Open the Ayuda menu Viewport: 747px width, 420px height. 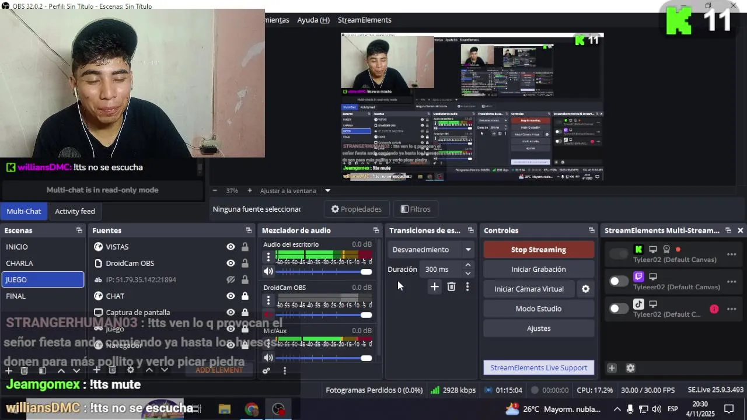[313, 20]
